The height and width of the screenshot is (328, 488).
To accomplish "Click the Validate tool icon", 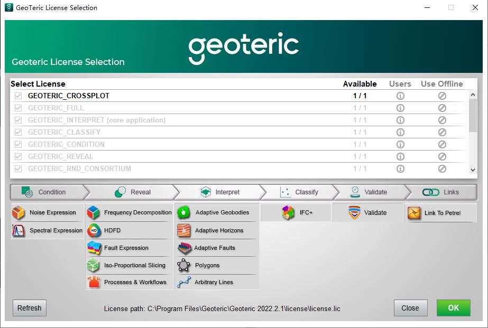I will [x=354, y=213].
